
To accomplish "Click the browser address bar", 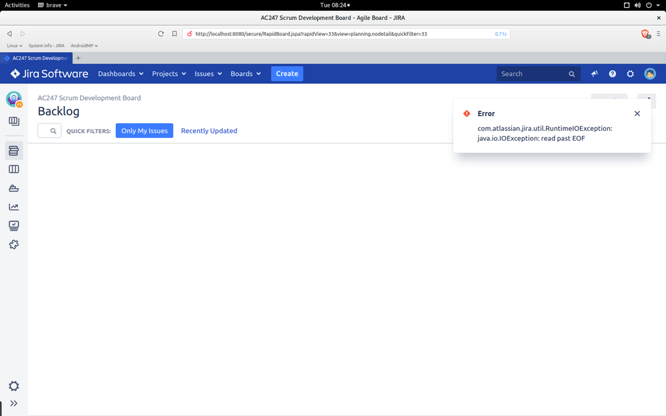I will click(334, 33).
